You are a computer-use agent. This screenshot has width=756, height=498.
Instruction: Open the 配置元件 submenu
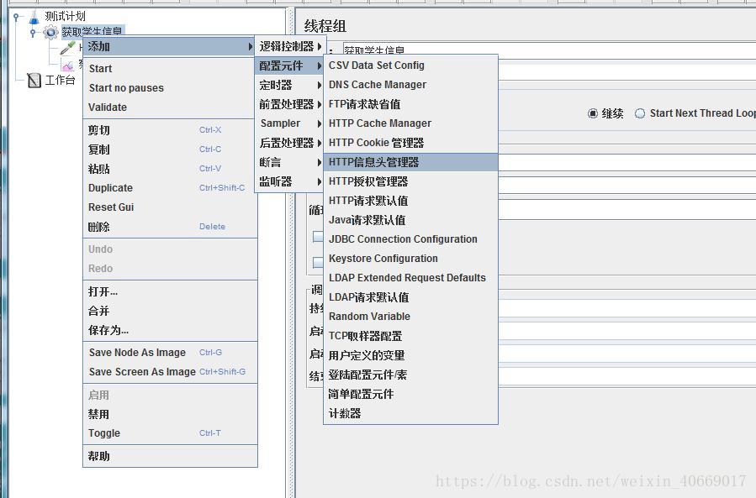click(x=289, y=66)
